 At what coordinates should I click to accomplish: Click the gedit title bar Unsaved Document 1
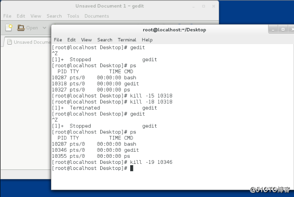coord(110,6)
